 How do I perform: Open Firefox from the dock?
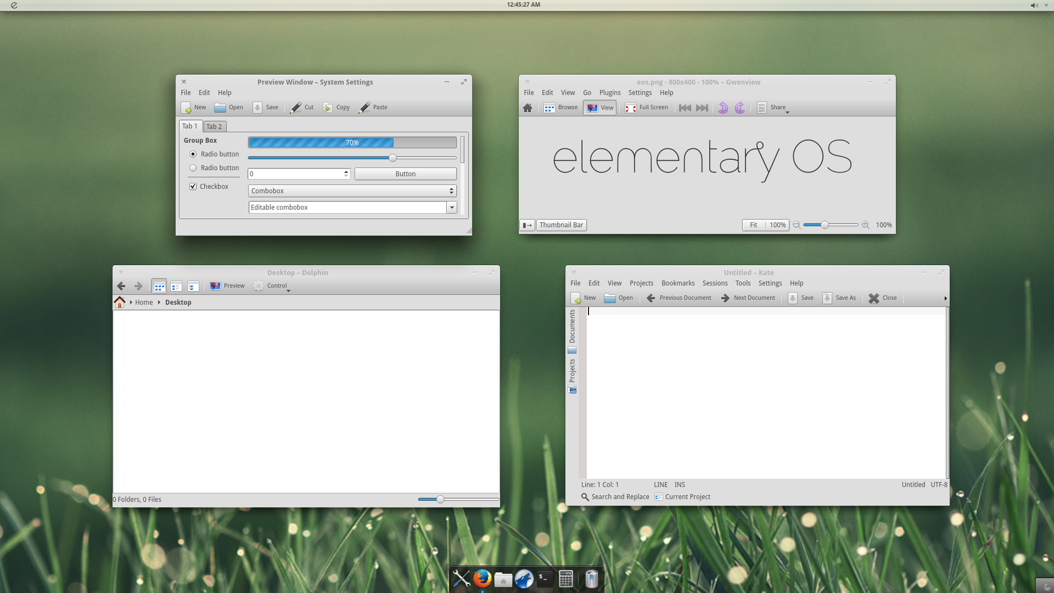point(482,579)
